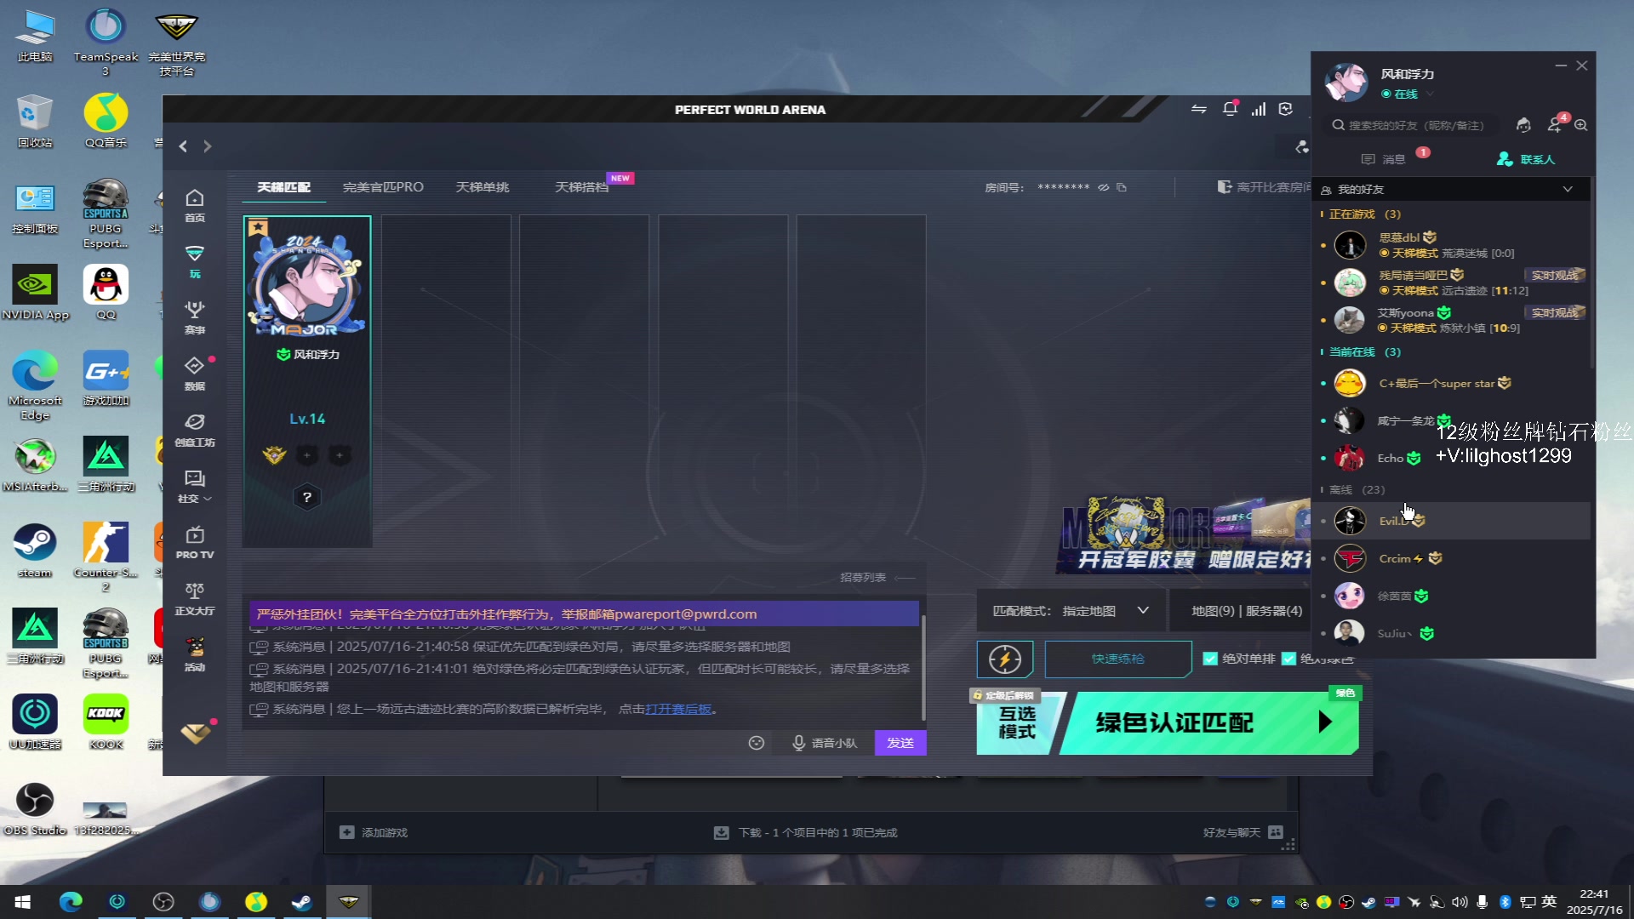Image resolution: width=1634 pixels, height=919 pixels.
Task: Select friend 思慕dbl in the list
Action: pos(1452,245)
